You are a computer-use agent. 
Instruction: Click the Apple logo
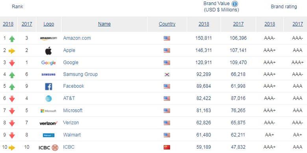[x=48, y=51]
